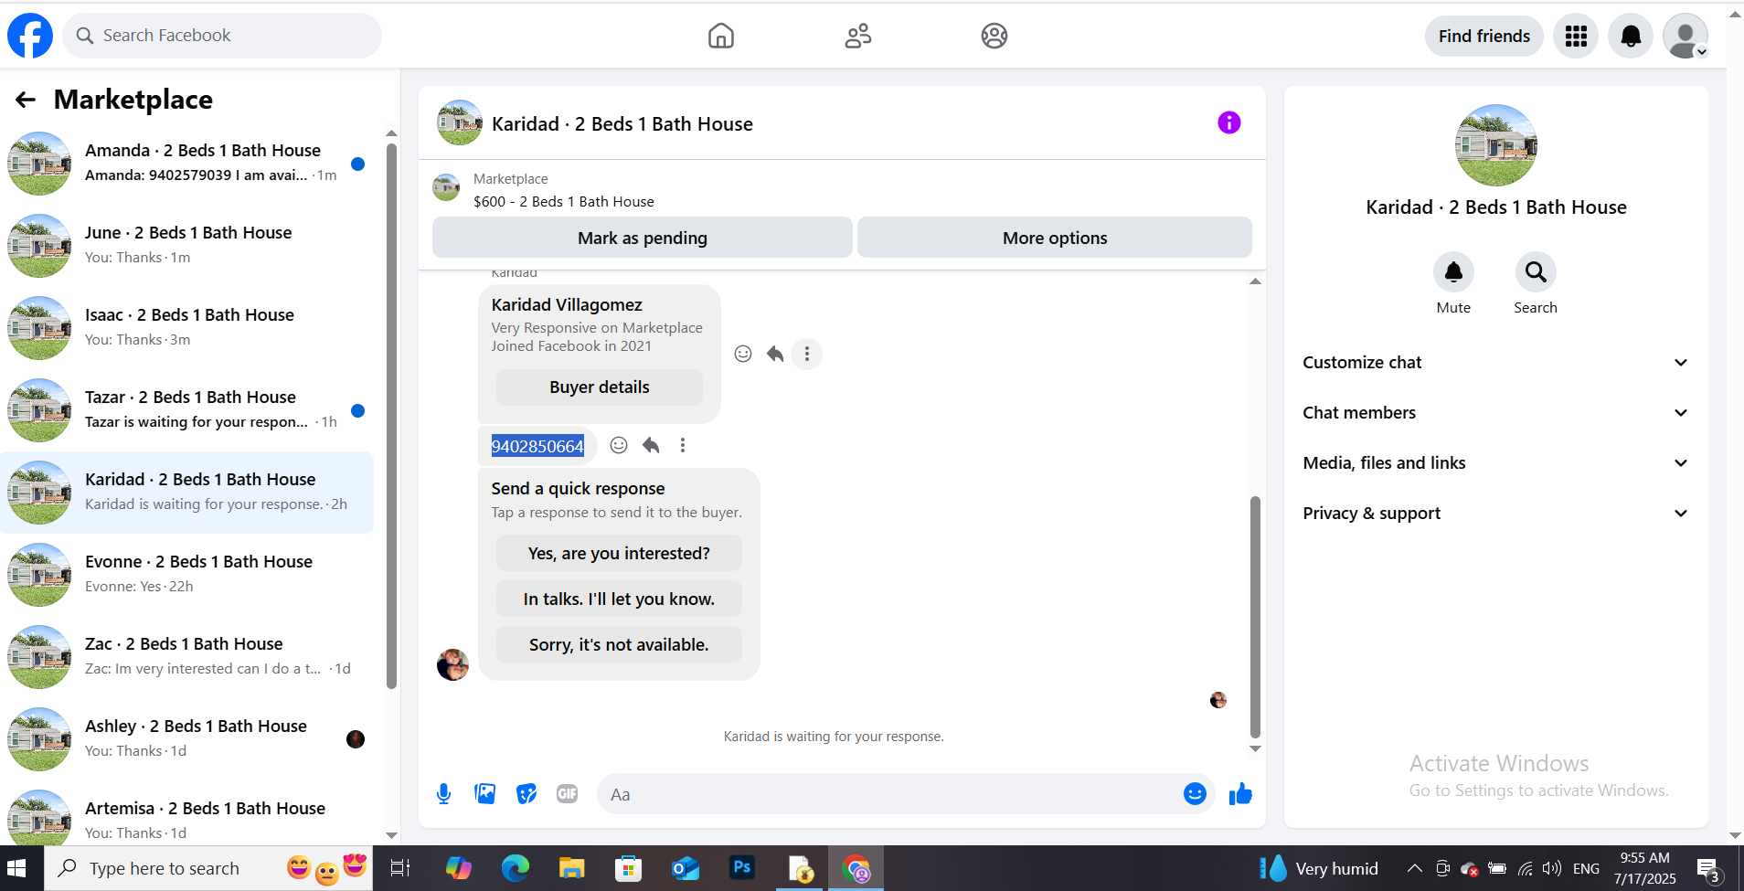This screenshot has height=891, width=1744.
Task: Choose a GIF for the chat
Action: coord(568,794)
